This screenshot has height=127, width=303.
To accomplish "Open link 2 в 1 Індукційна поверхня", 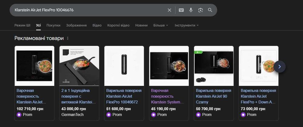I will [78, 96].
